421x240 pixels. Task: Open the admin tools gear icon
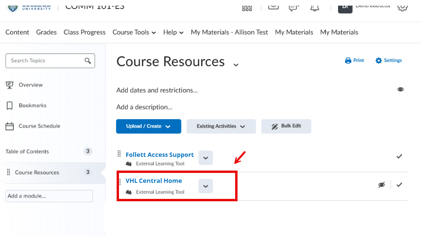[402, 8]
